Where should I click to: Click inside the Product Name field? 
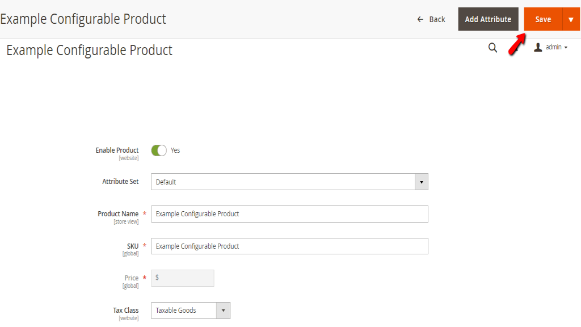[289, 214]
